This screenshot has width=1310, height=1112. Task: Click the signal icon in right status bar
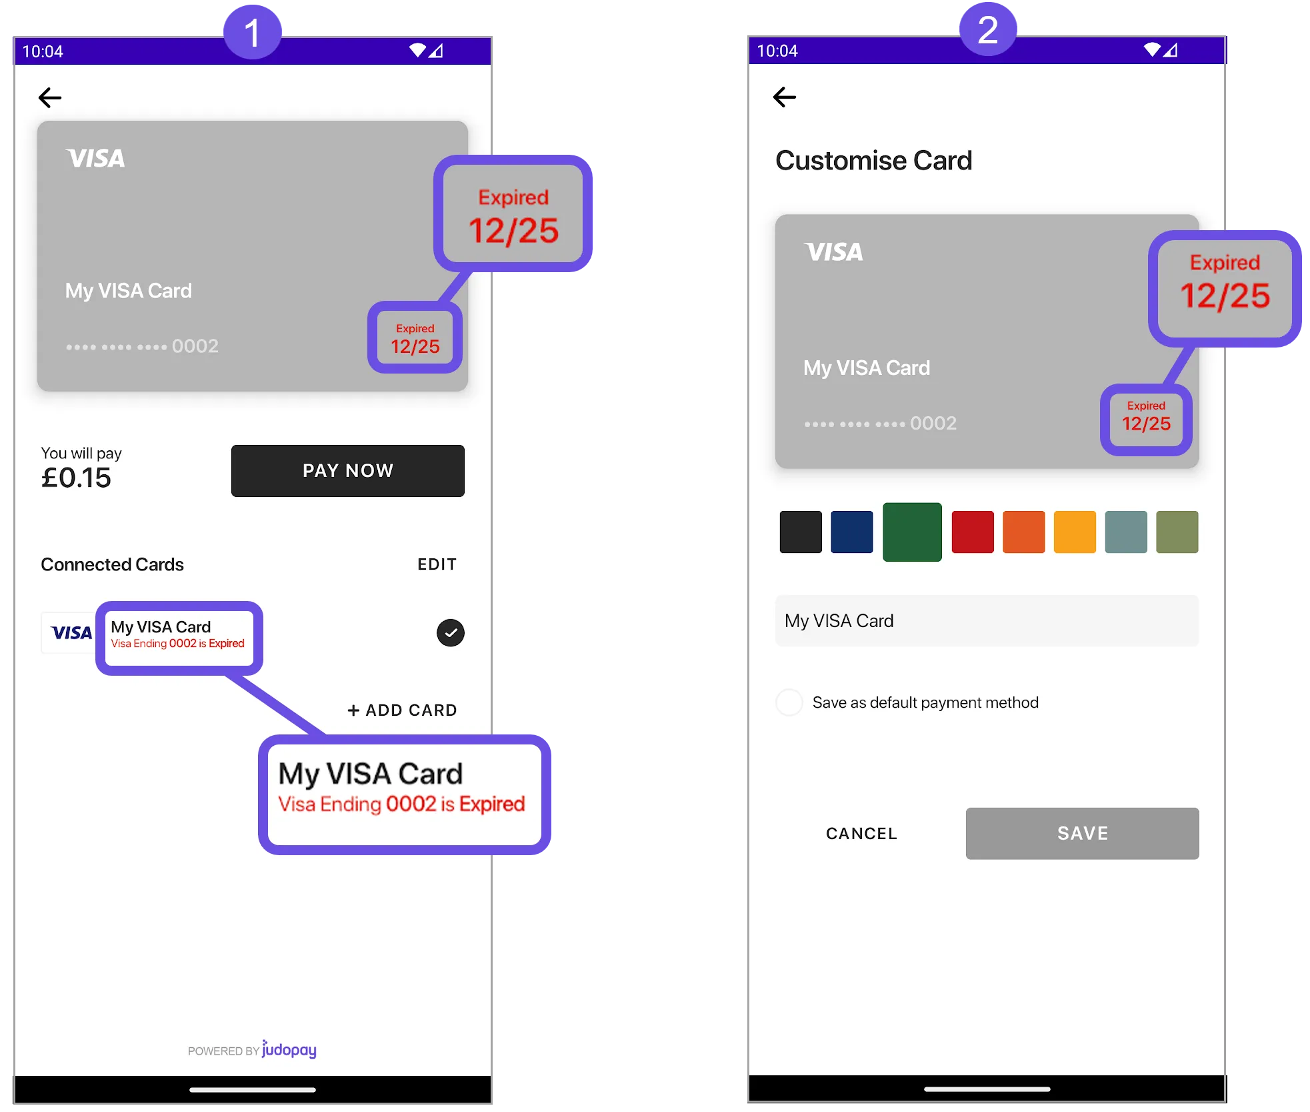point(1171,50)
